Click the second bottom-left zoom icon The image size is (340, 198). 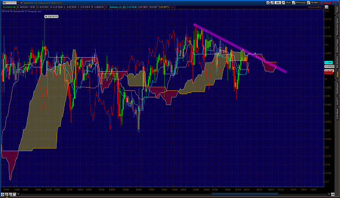(7, 194)
